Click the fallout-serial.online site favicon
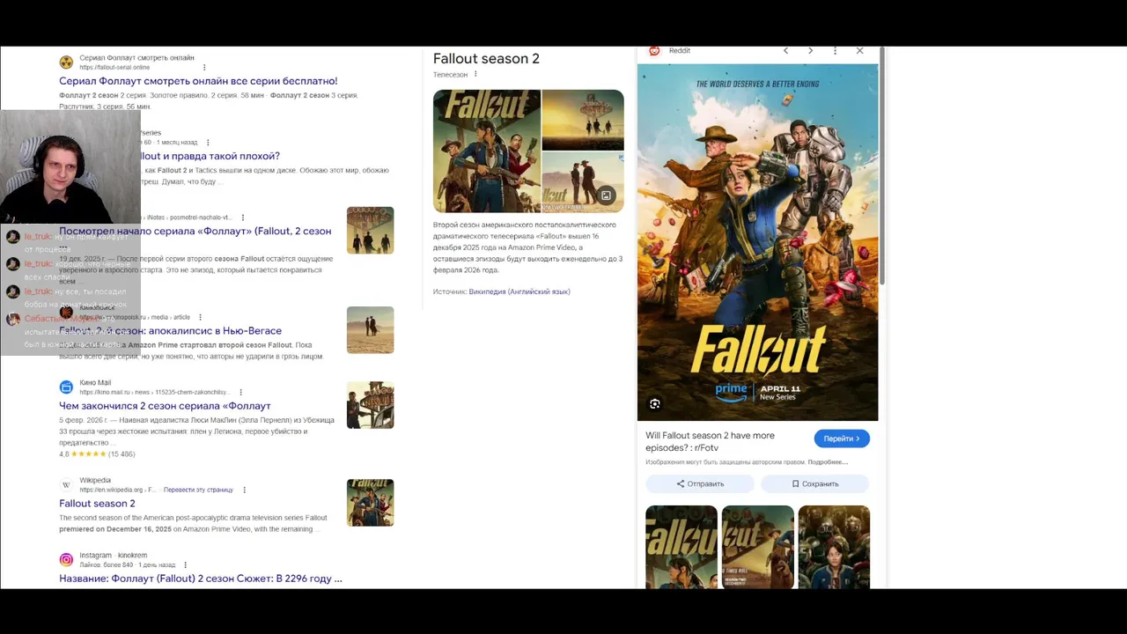This screenshot has width=1127, height=634. [x=66, y=63]
